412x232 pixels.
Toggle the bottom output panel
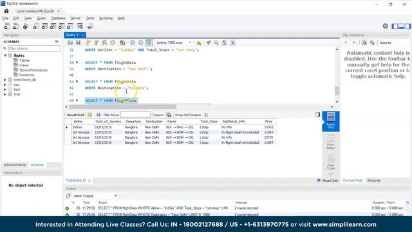click(x=401, y=26)
